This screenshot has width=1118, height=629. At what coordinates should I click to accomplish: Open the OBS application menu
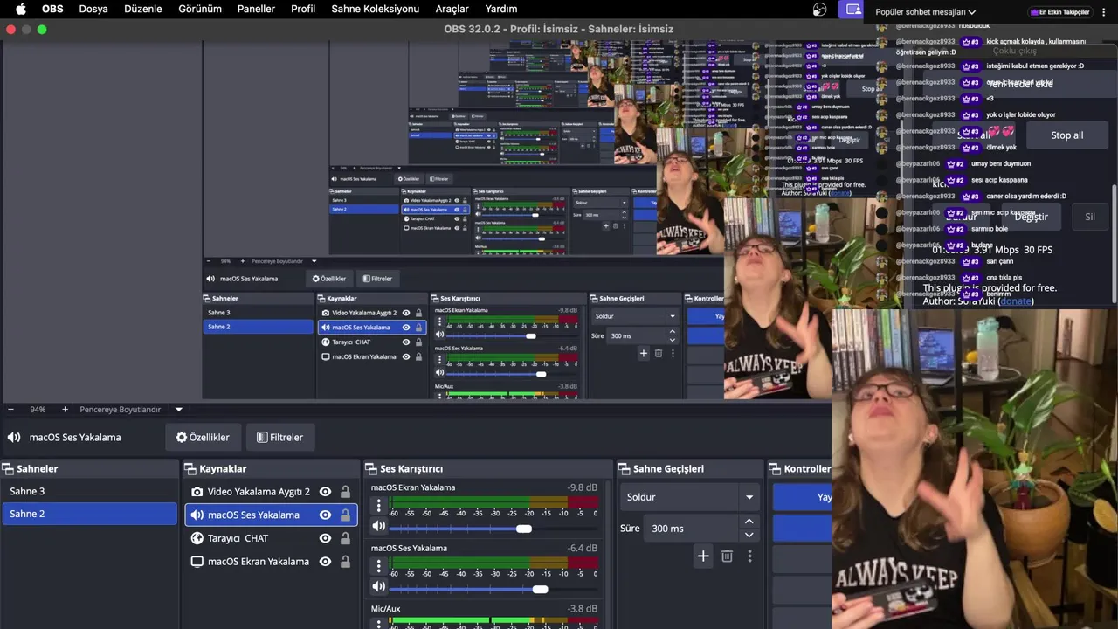click(x=52, y=9)
